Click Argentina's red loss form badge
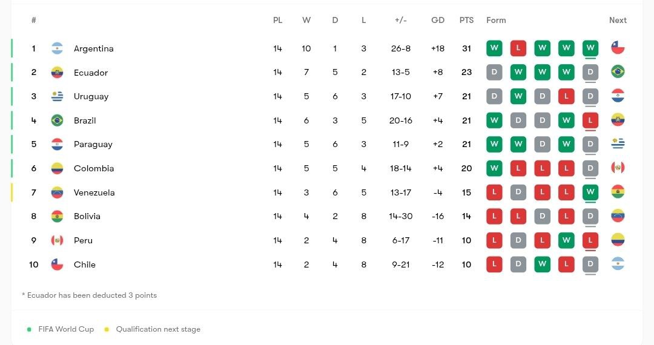The width and height of the screenshot is (654, 345). coord(518,48)
